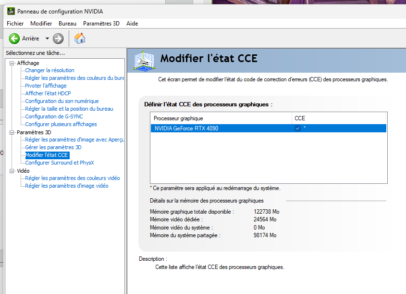
Task: Collapse the Vidéo tree node
Action: pos(12,171)
